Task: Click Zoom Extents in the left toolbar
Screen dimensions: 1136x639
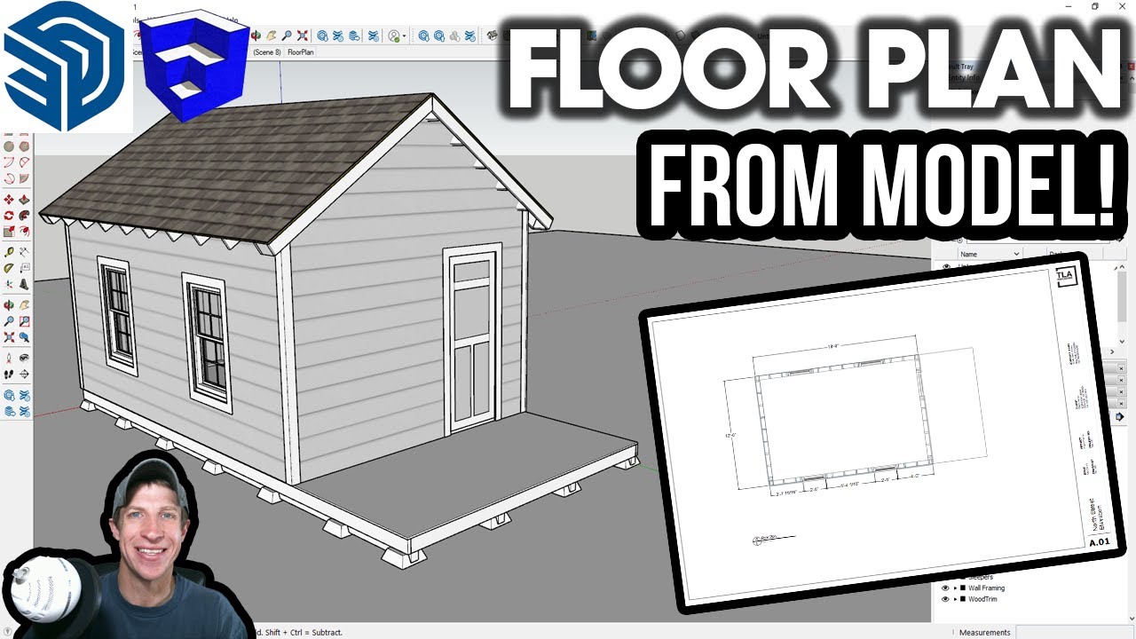Action: click(9, 337)
